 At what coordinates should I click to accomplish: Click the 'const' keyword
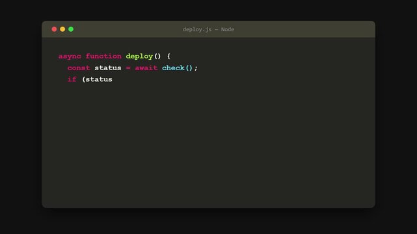pos(79,68)
